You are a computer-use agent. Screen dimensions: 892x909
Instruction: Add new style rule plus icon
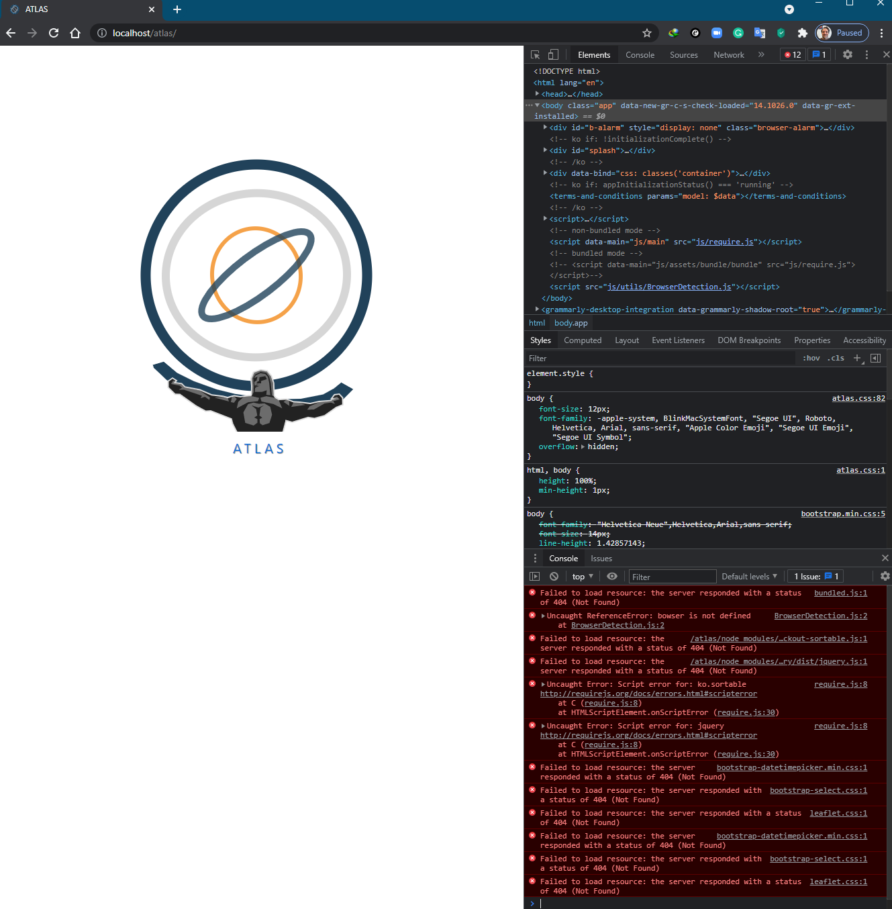(858, 358)
